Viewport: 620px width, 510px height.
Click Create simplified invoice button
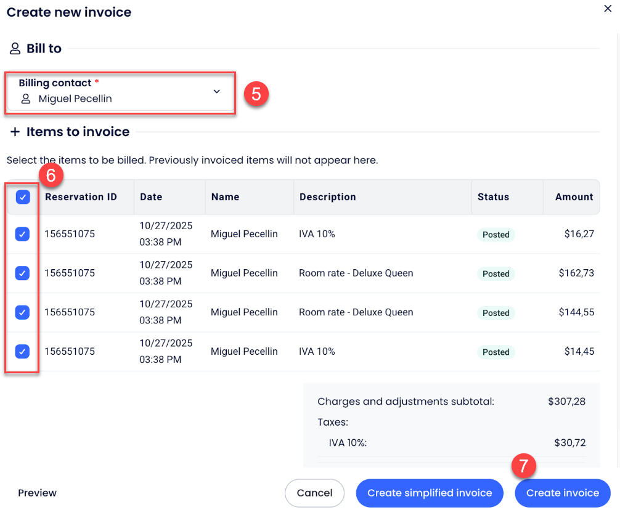pyautogui.click(x=430, y=493)
